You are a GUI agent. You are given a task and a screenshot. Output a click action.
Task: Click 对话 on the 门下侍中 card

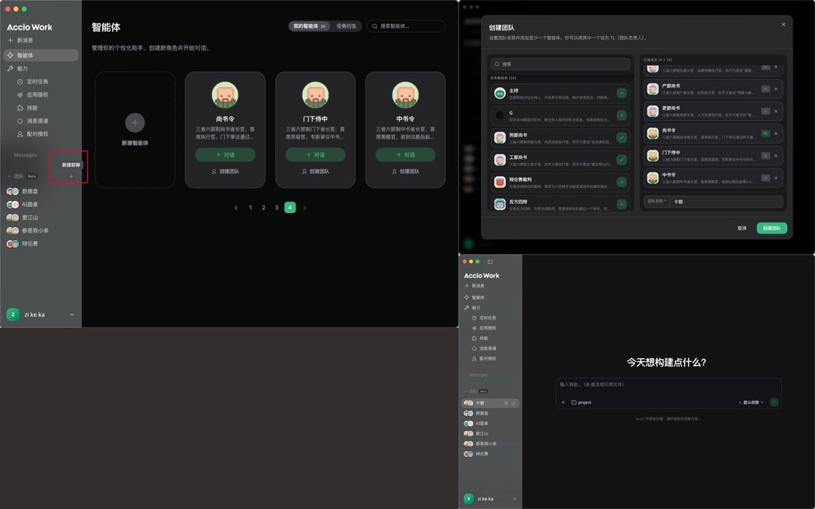pyautogui.click(x=316, y=155)
